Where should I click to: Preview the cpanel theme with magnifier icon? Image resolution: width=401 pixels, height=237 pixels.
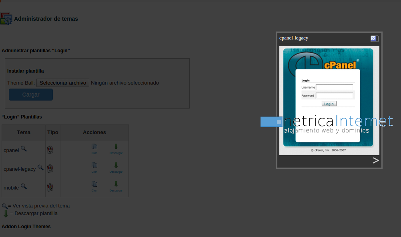click(24, 149)
